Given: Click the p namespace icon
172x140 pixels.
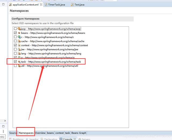Looking at the screenshot, I should coord(19,58).
